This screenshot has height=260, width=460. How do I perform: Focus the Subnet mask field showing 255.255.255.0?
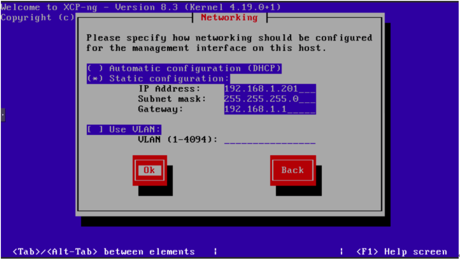(270, 99)
